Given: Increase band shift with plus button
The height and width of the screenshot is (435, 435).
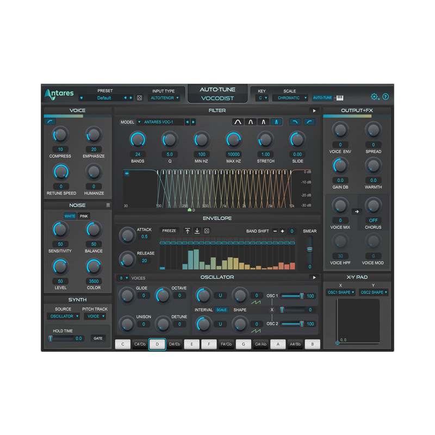Looking at the screenshot, I should pyautogui.click(x=282, y=231).
